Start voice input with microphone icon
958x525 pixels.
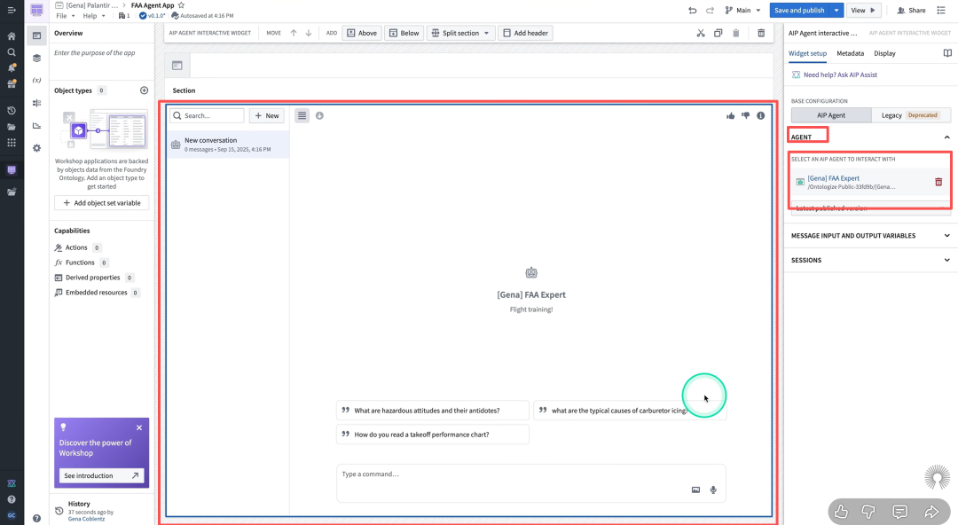tap(713, 490)
